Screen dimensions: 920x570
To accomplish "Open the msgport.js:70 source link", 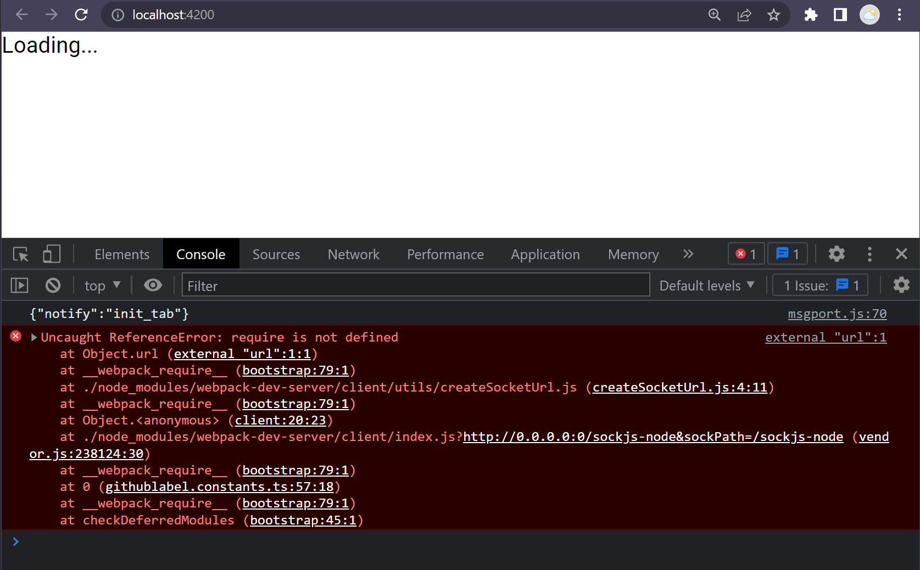I will click(837, 314).
